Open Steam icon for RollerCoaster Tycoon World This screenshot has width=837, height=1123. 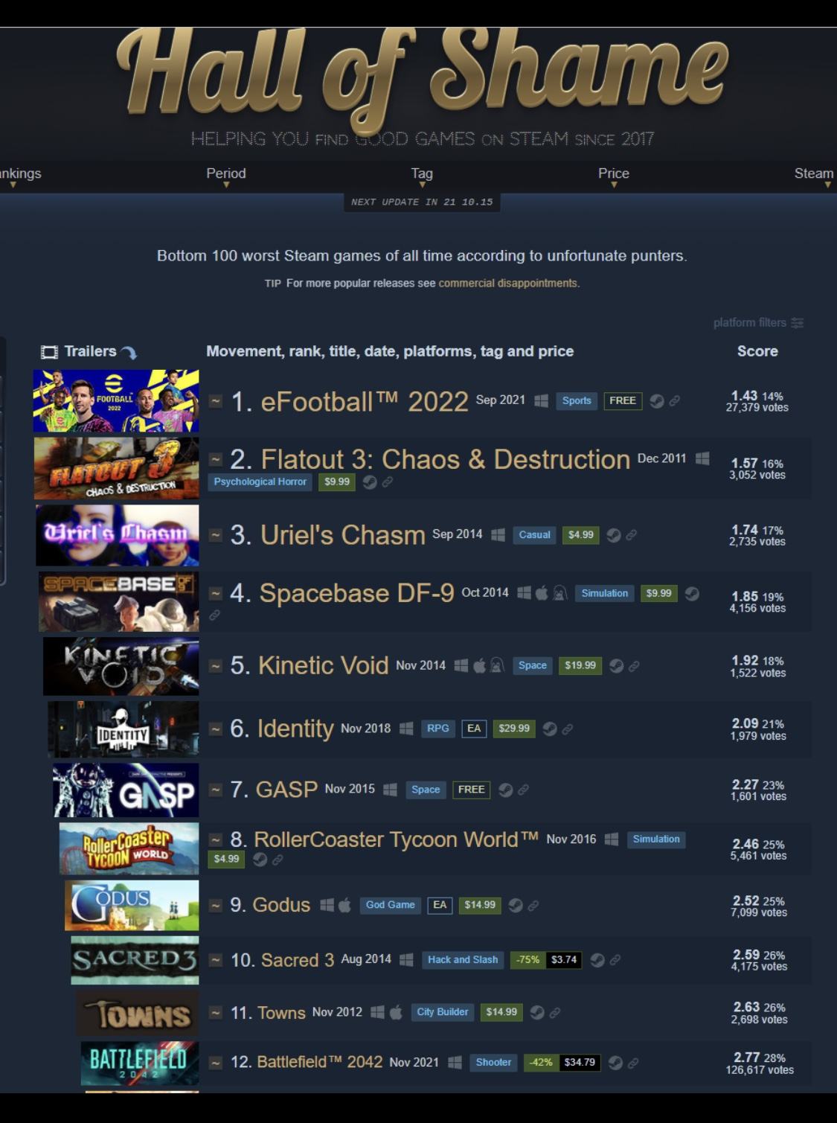point(259,860)
